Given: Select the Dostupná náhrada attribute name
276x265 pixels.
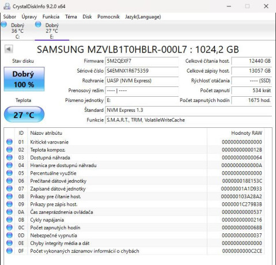Looking at the screenshot, I should tap(50, 158).
